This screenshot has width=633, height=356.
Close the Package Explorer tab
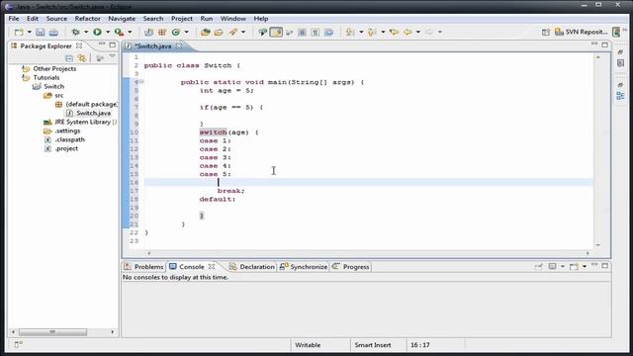(x=79, y=46)
